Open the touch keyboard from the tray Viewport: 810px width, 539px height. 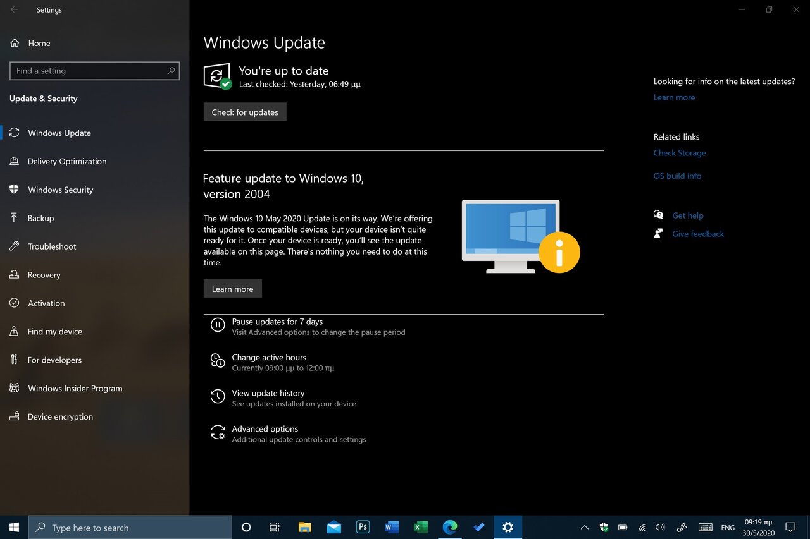(706, 527)
